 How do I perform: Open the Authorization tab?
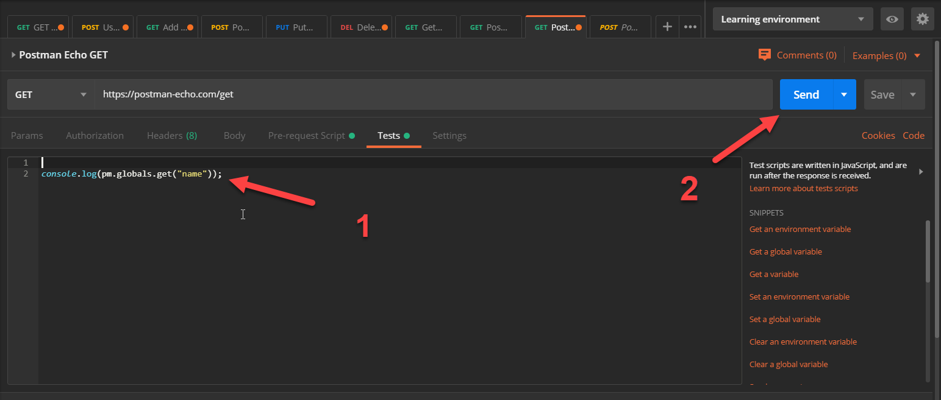pyautogui.click(x=95, y=136)
